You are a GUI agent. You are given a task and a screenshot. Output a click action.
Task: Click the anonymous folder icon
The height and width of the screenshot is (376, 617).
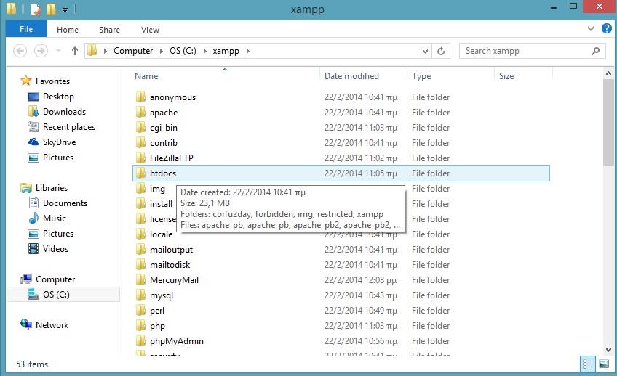pyautogui.click(x=141, y=97)
